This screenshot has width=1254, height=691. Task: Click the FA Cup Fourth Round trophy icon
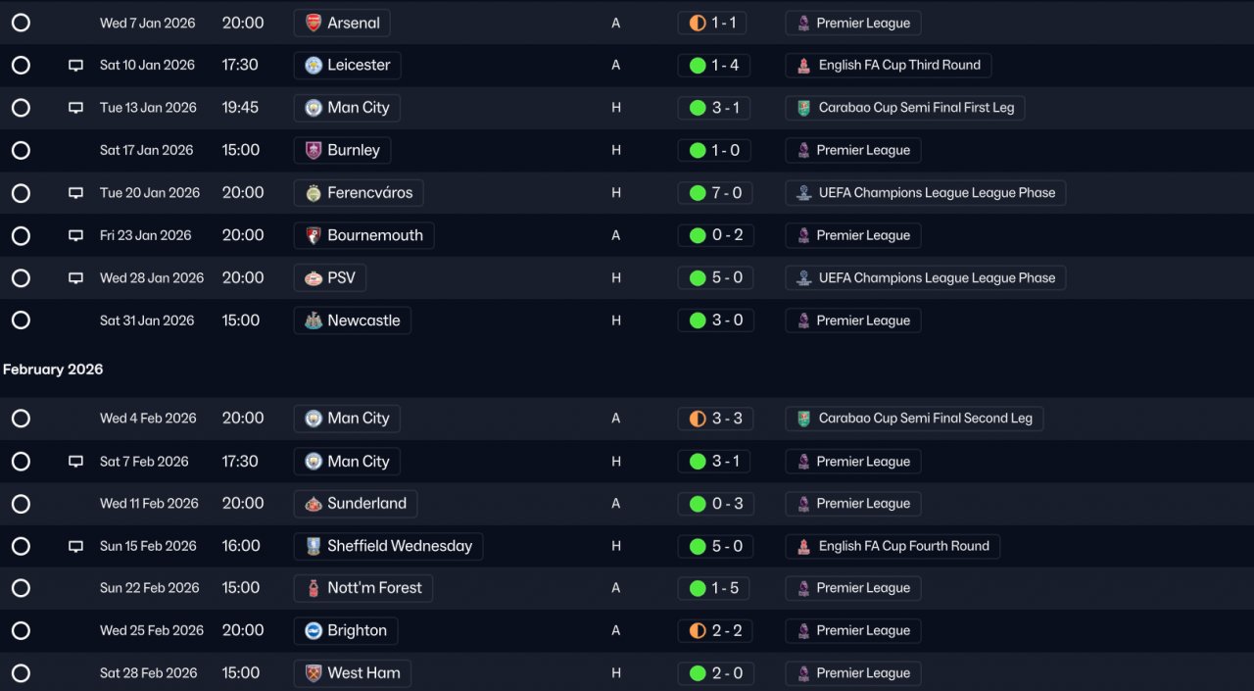click(x=803, y=546)
